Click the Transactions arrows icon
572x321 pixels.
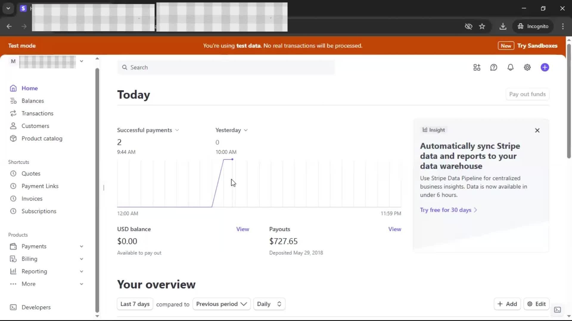tap(13, 114)
